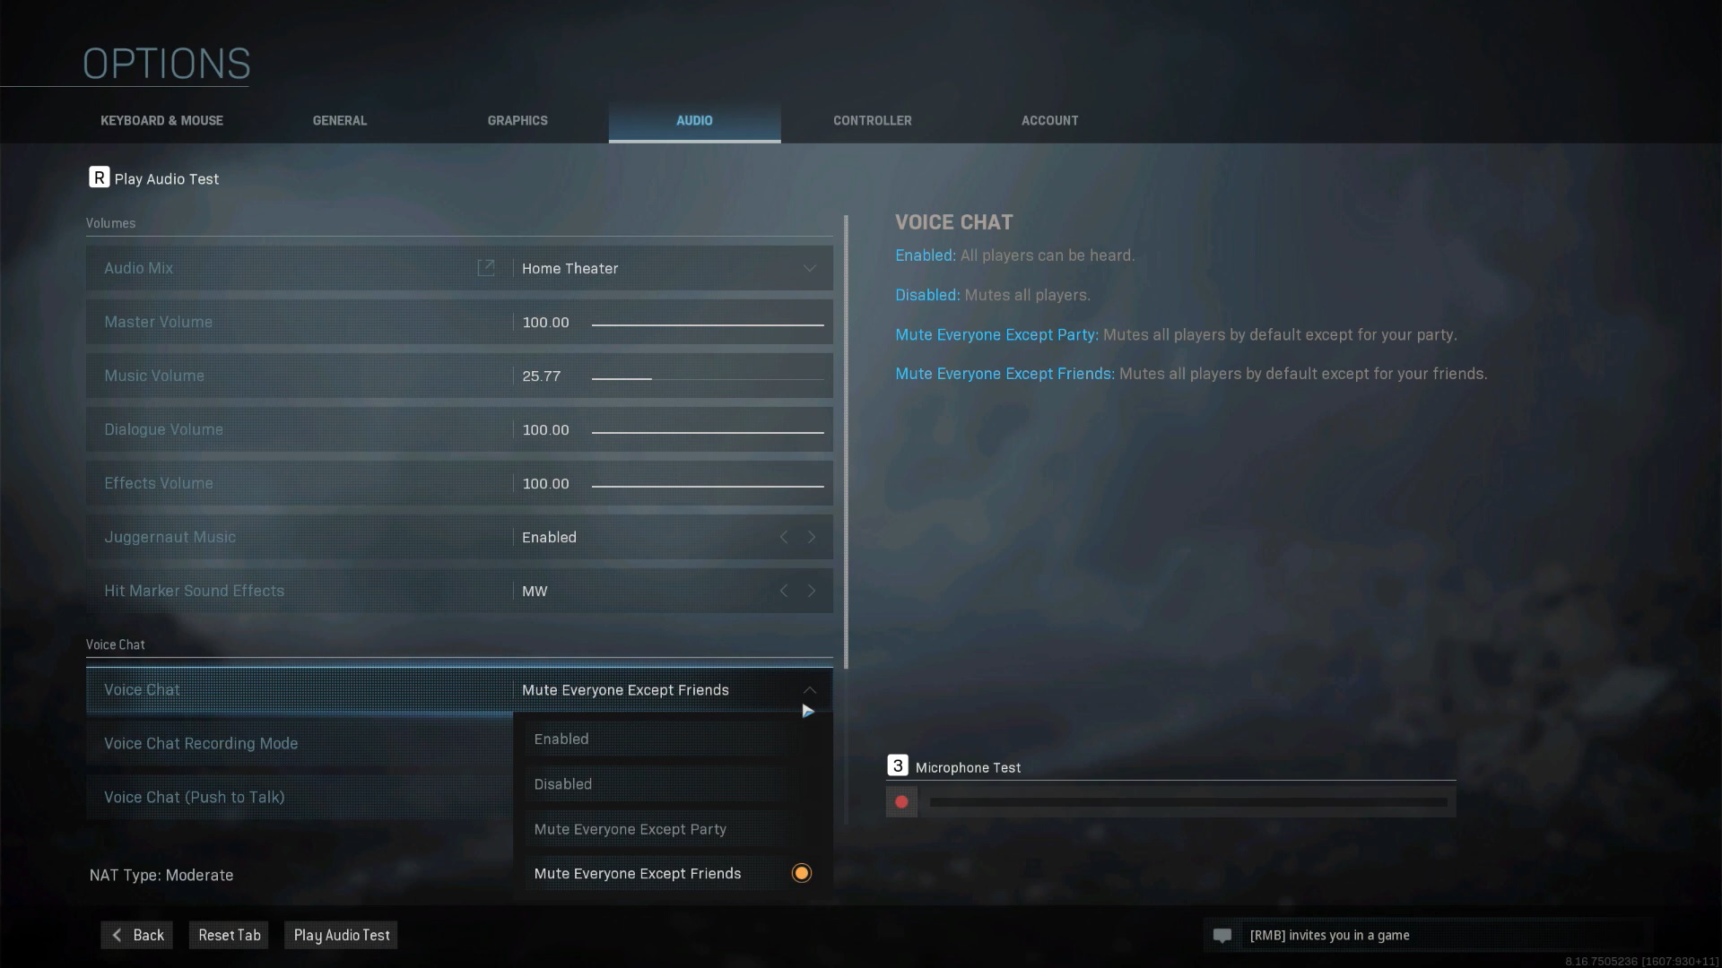Click the right arrow on Hit Marker Sound Effects
The height and width of the screenshot is (968, 1722).
point(810,590)
